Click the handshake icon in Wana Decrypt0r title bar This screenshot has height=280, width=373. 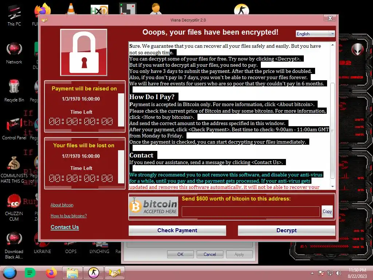pos(44,20)
